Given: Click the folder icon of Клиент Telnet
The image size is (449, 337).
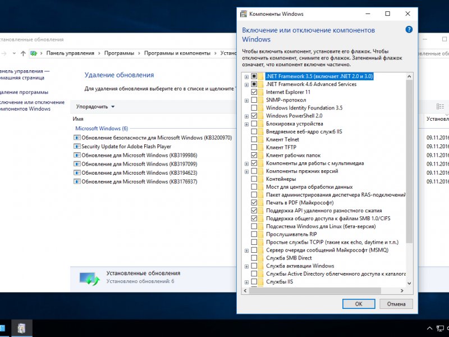Looking at the screenshot, I should pyautogui.click(x=260, y=139).
